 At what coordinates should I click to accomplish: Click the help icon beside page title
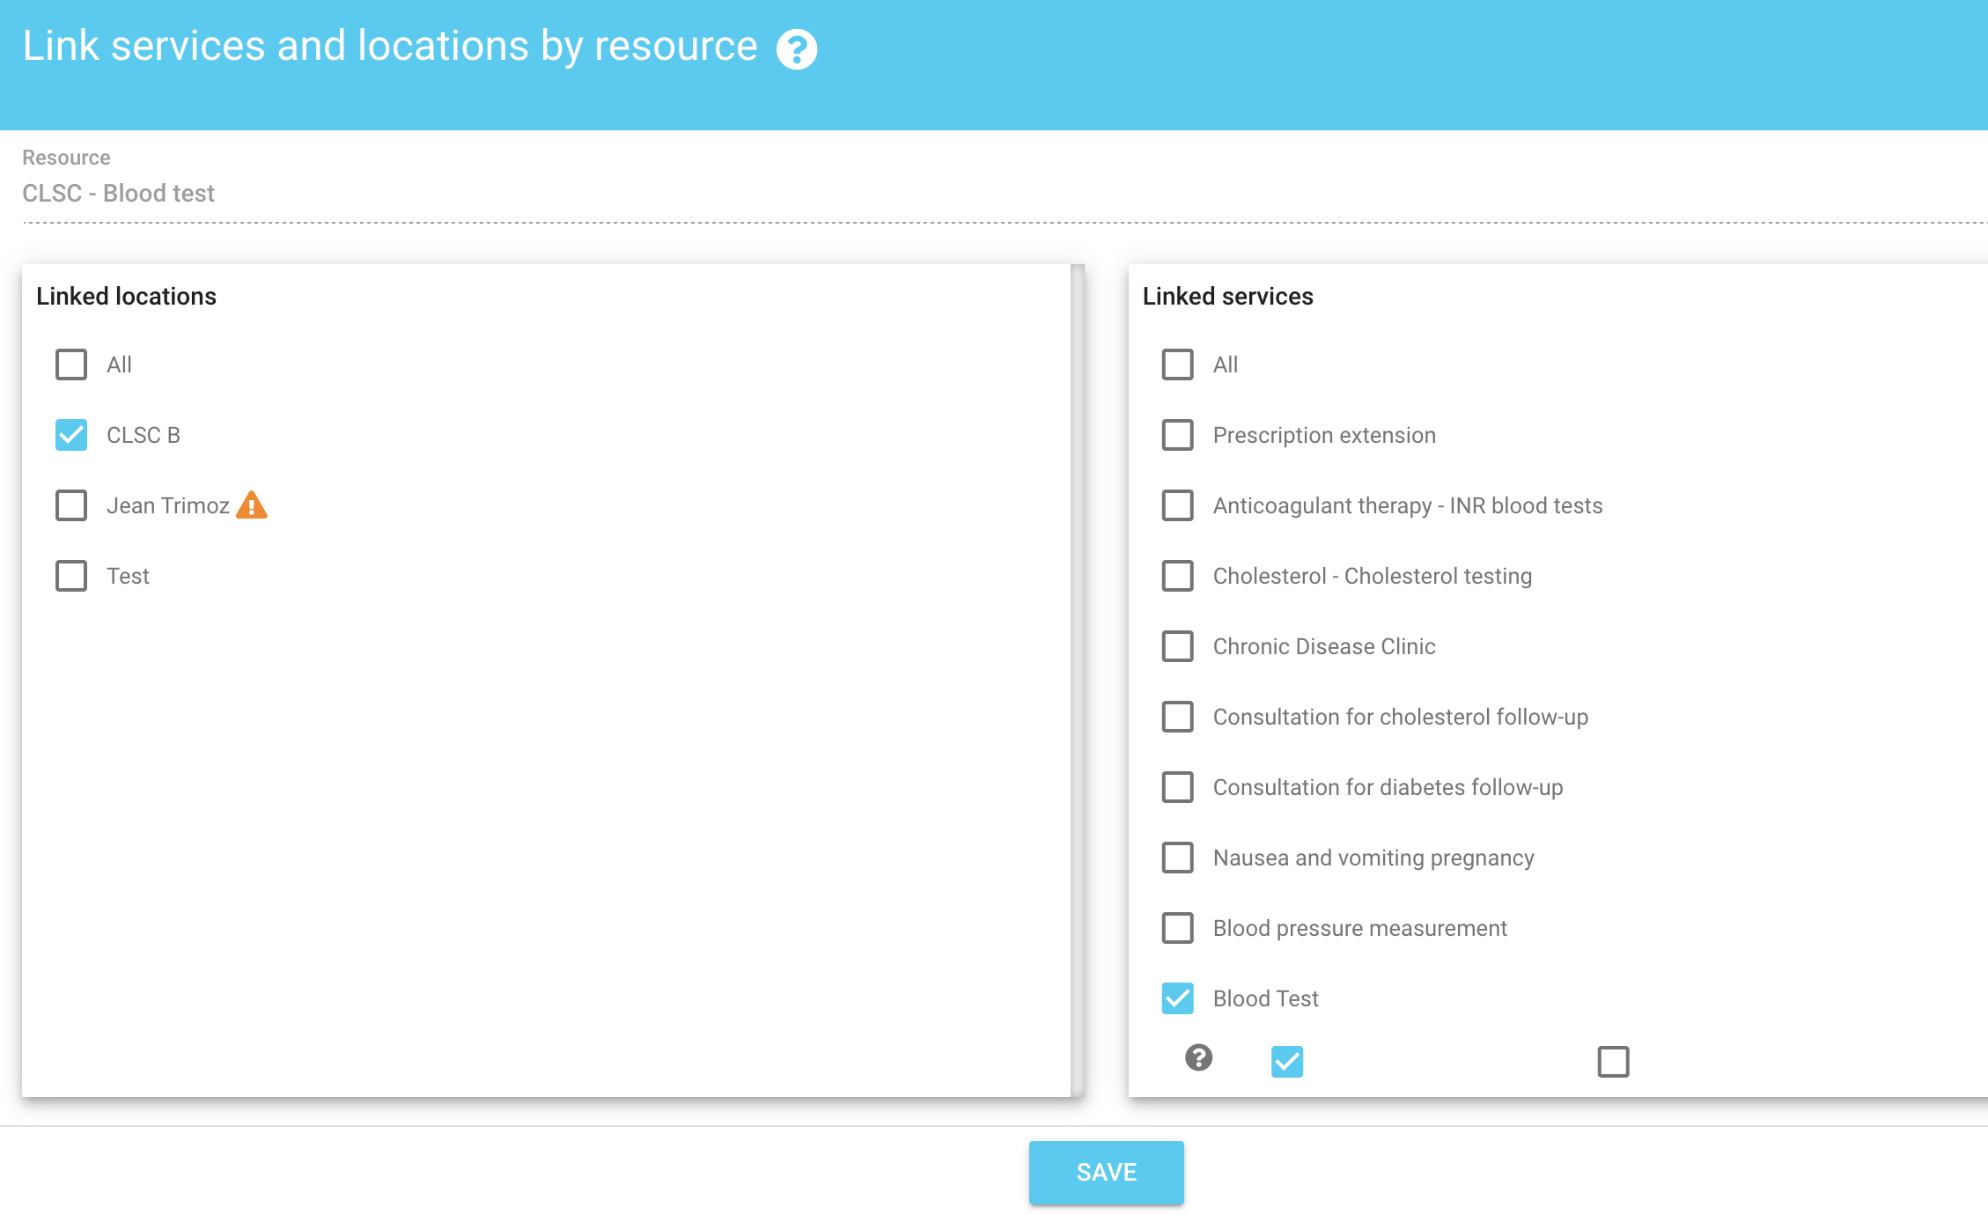click(796, 49)
